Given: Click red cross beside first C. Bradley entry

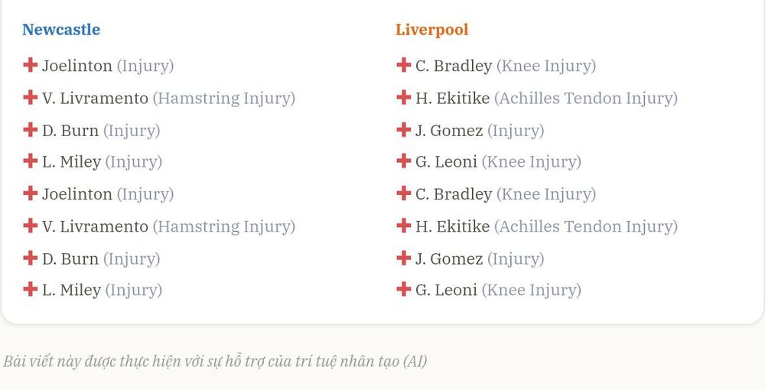Looking at the screenshot, I should (403, 65).
